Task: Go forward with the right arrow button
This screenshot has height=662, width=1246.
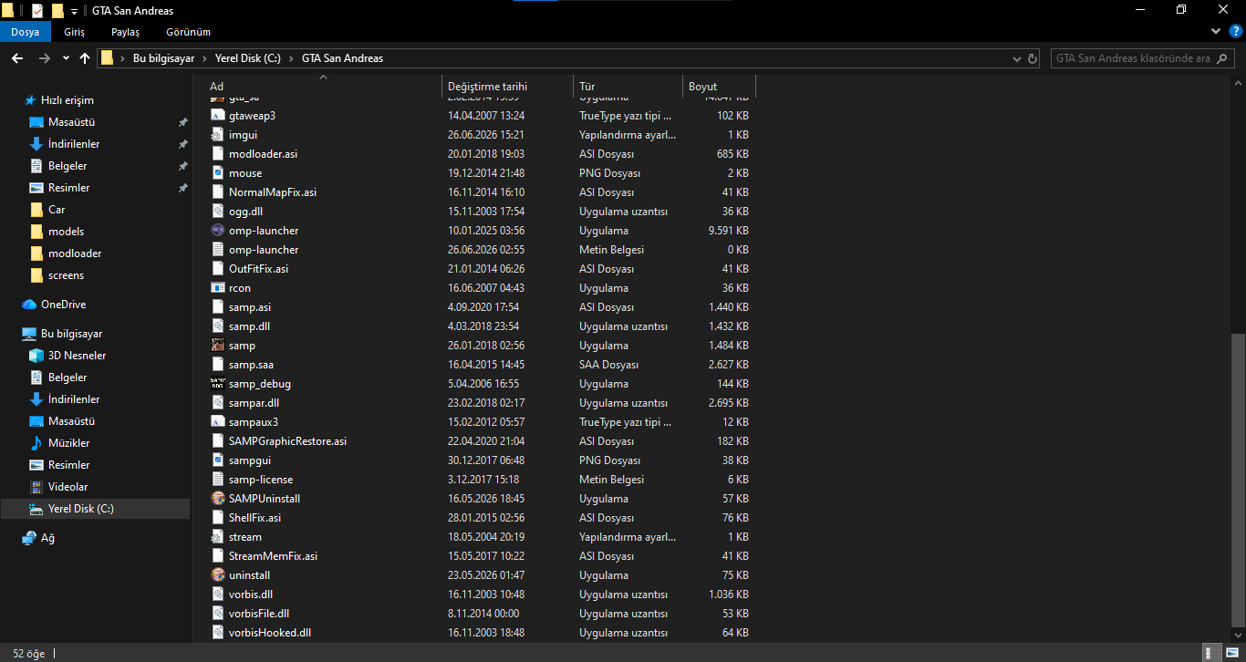Action: click(44, 58)
